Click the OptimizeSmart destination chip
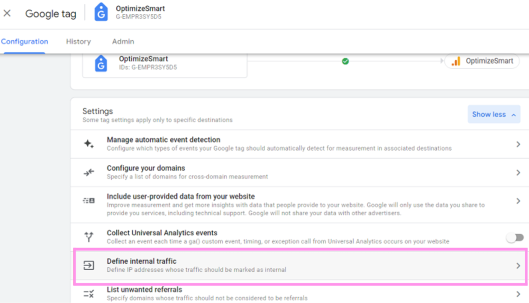 tap(482, 61)
